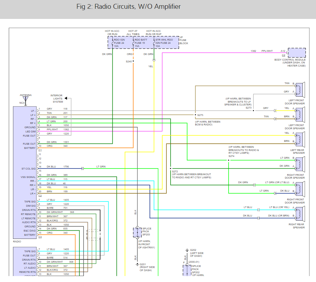Screen dimensions: 316x282
Task: Click the 'LT BLU (OR YEL)' wire label
Action: click(x=279, y=207)
